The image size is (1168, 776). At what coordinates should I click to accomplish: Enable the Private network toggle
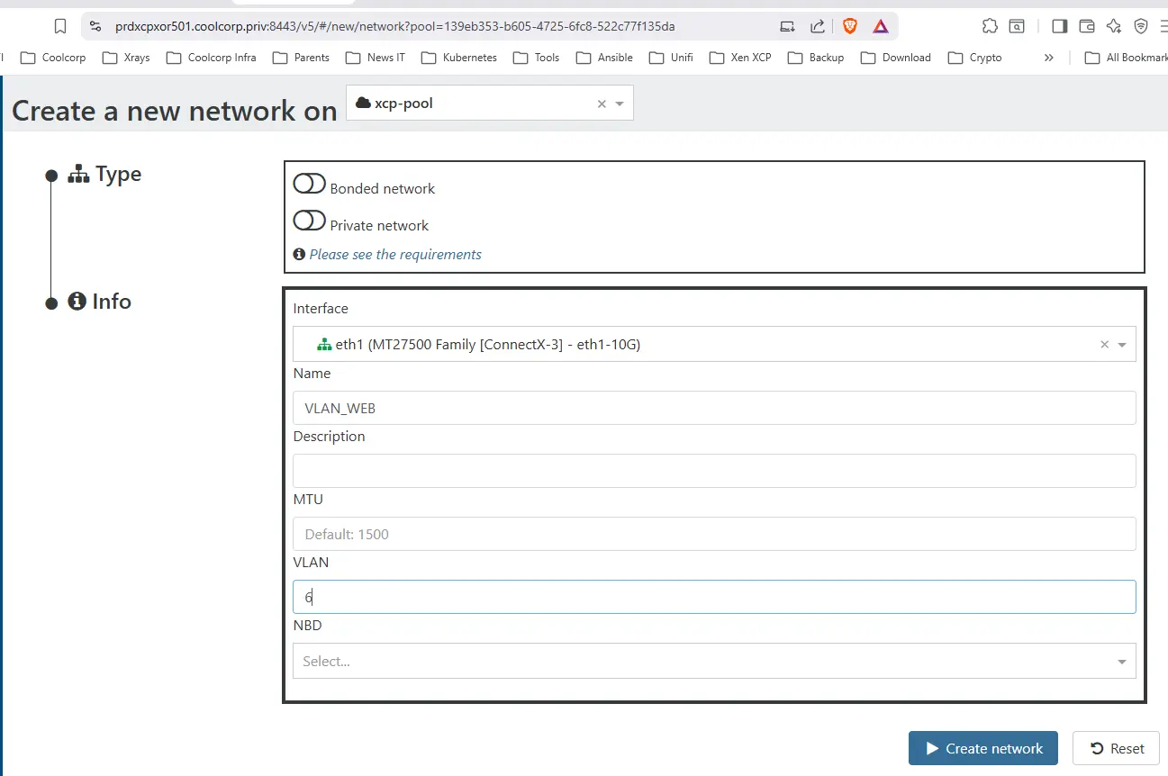(x=309, y=220)
